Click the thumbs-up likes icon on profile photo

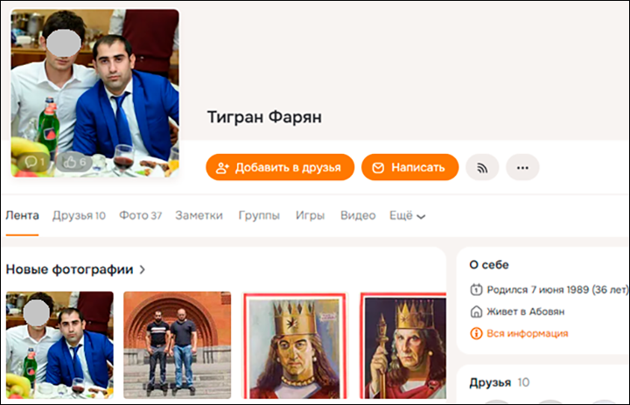(x=70, y=162)
